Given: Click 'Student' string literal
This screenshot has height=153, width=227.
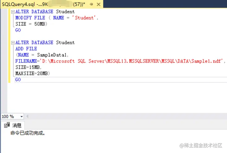Looking at the screenshot, I should [x=84, y=18].
